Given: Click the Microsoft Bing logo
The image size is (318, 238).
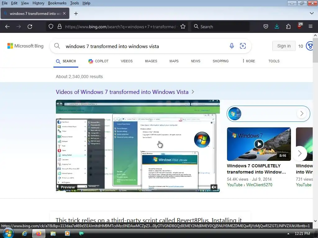Looking at the screenshot, I should pos(25,46).
